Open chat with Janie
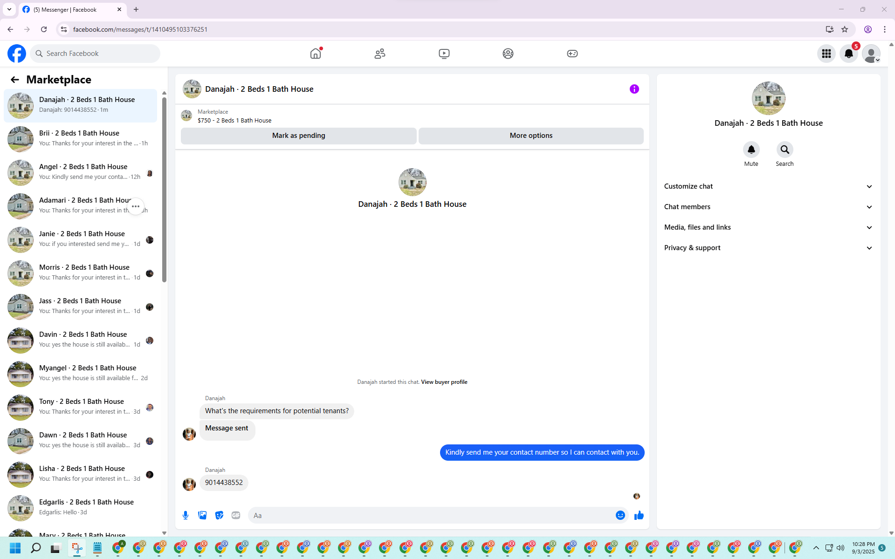895x559 pixels. coord(80,240)
